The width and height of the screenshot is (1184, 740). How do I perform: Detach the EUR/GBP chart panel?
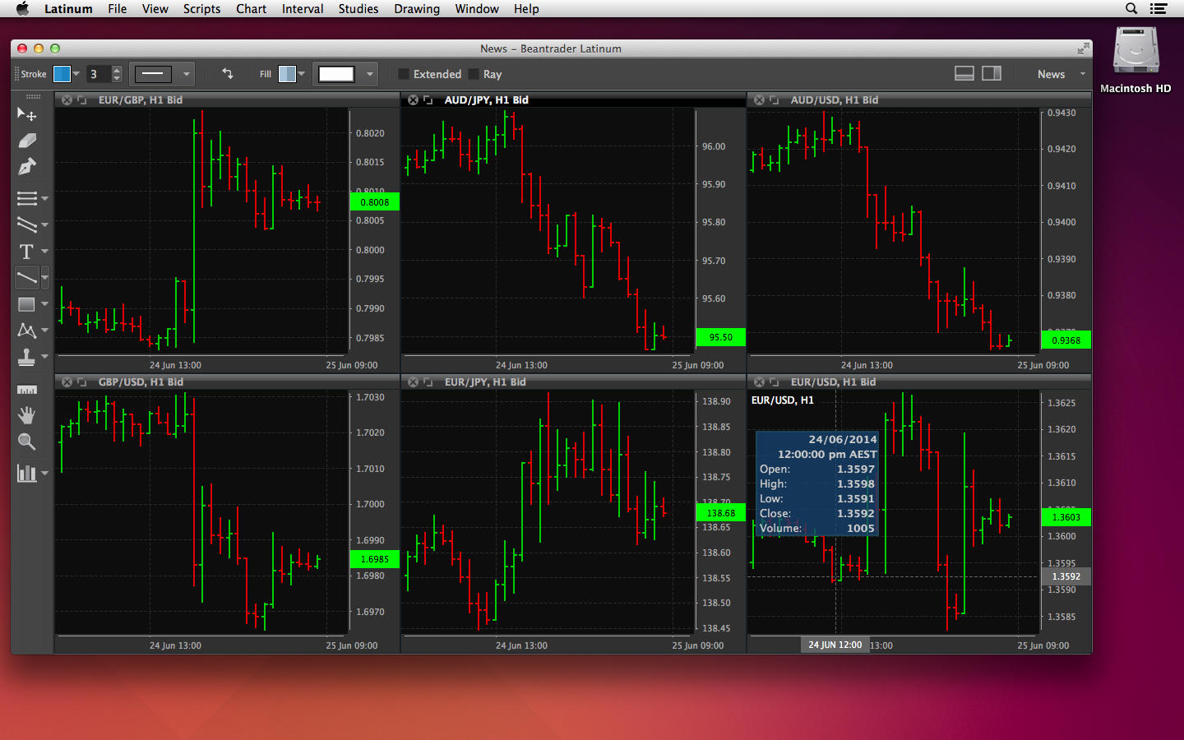[81, 100]
